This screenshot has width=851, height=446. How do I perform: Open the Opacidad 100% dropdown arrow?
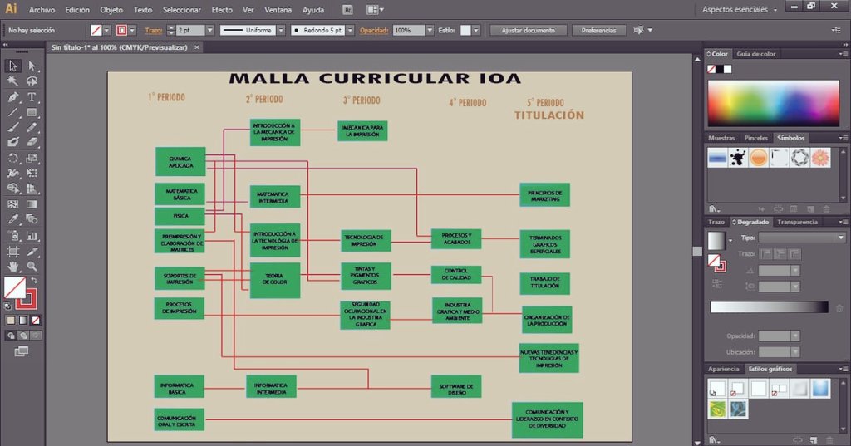point(430,31)
